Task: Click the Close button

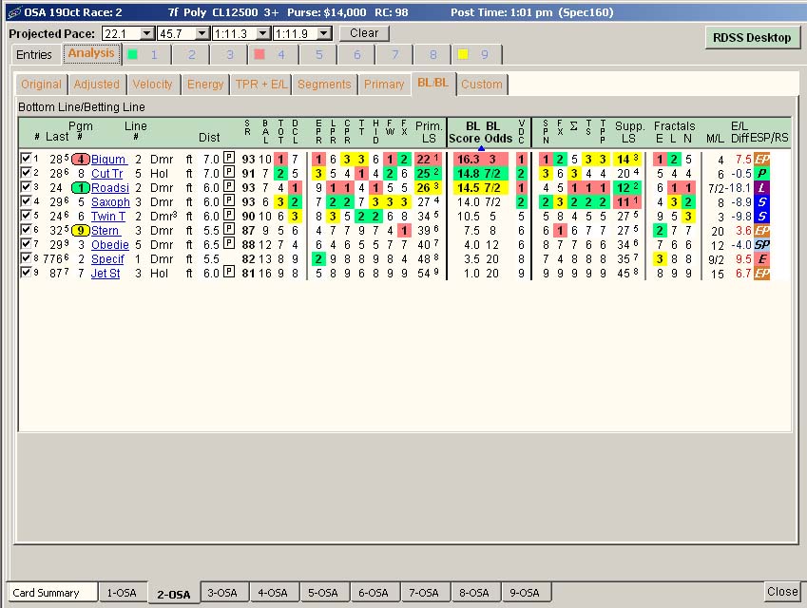Action: (x=781, y=592)
